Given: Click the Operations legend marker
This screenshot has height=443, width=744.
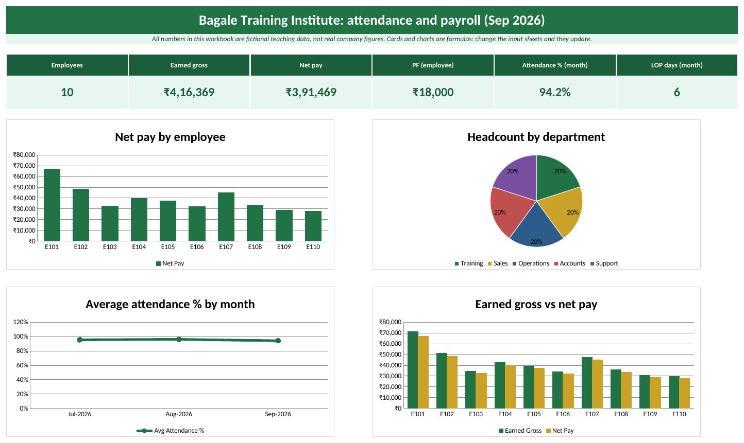Looking at the screenshot, I should point(514,263).
